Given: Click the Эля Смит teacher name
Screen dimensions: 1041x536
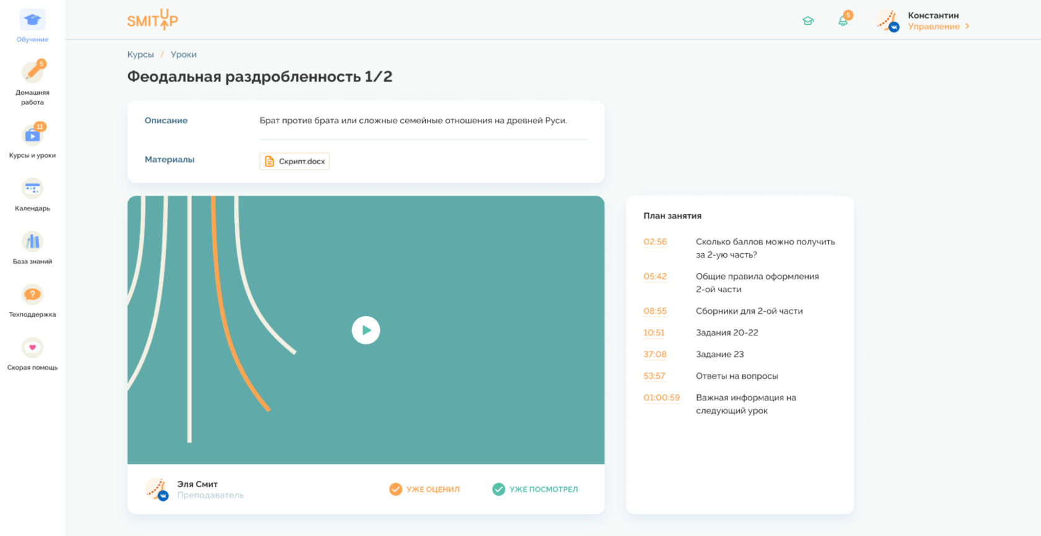Looking at the screenshot, I should pos(197,484).
